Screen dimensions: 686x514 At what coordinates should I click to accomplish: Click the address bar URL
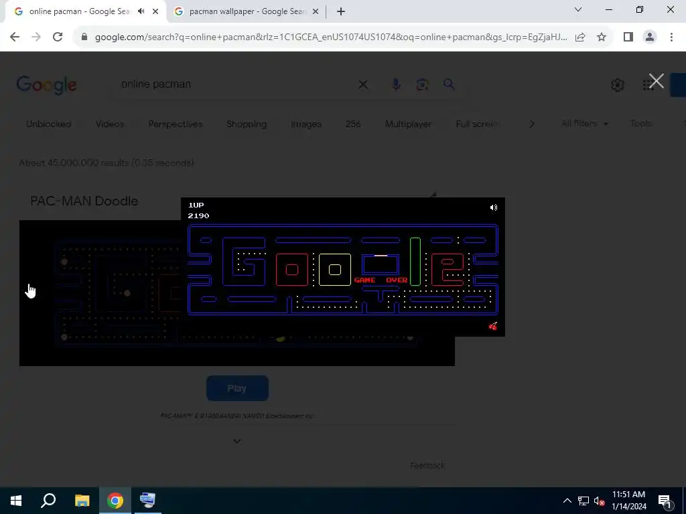click(x=331, y=37)
